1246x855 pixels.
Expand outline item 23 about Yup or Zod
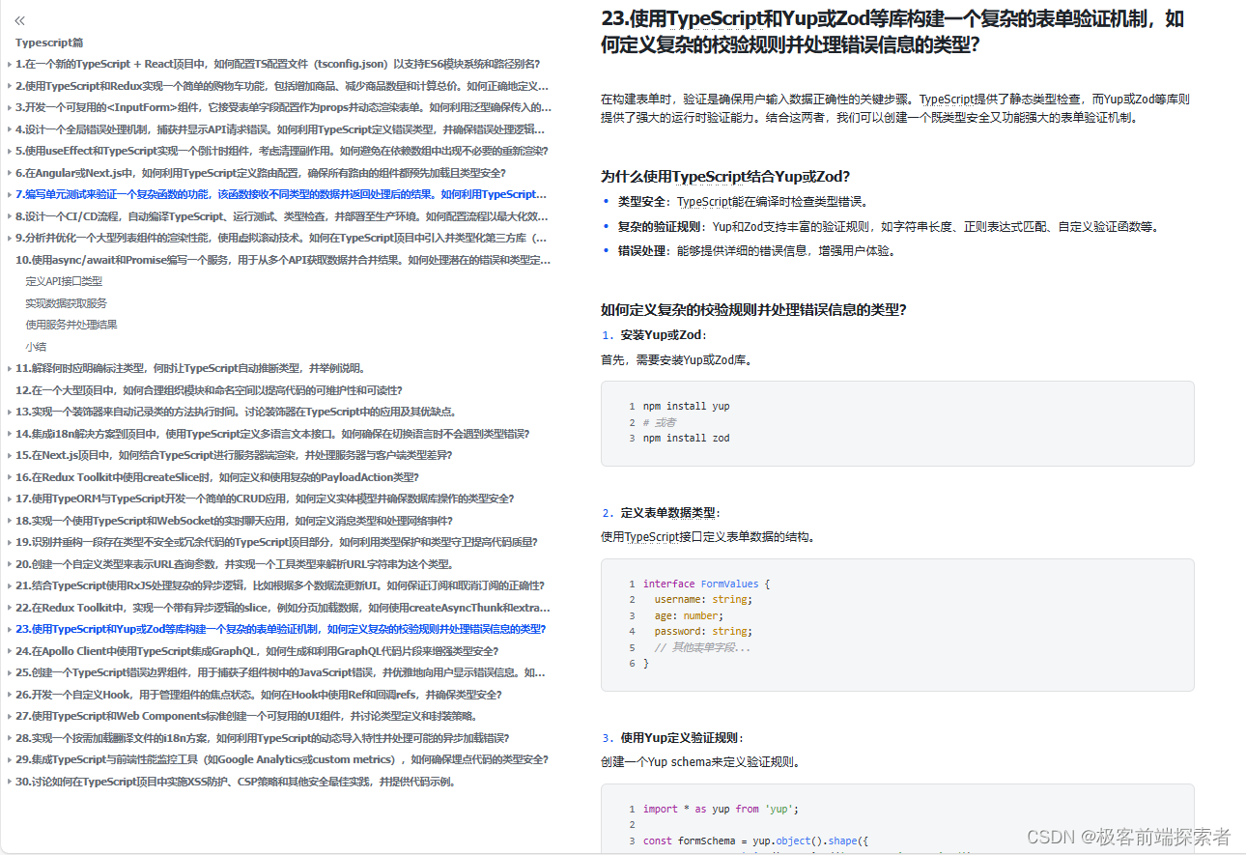click(10, 629)
